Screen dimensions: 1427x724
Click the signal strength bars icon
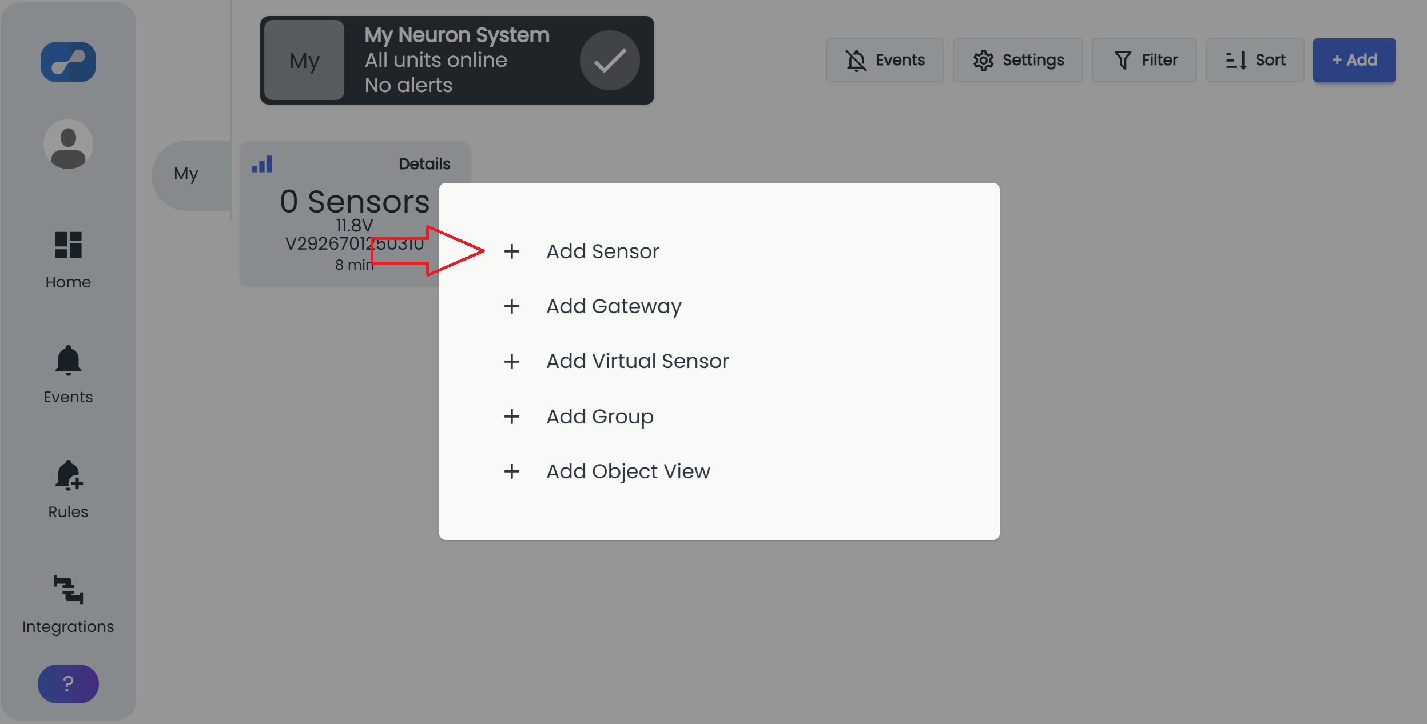coord(262,164)
